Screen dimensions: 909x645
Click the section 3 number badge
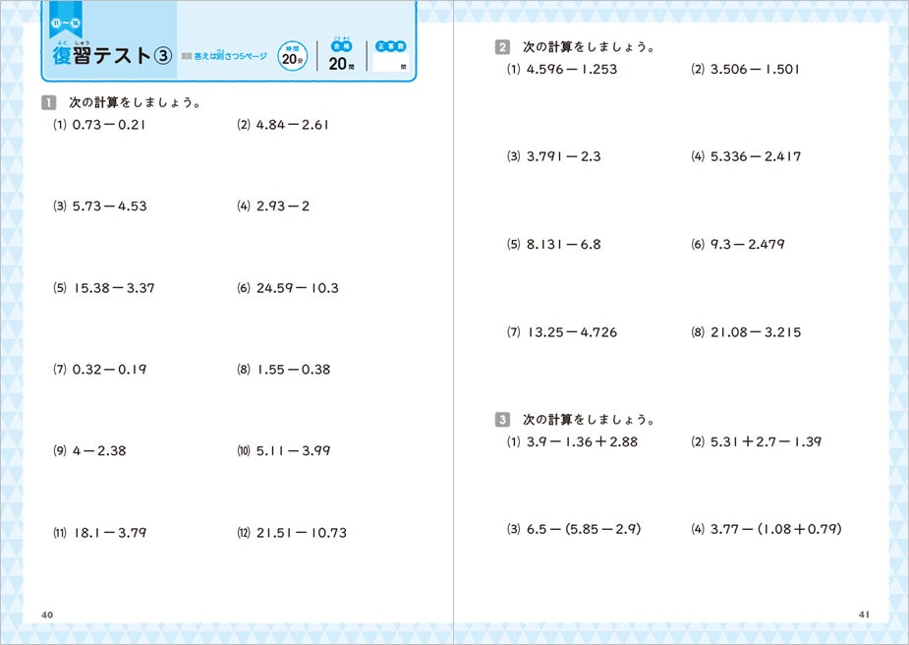(502, 420)
